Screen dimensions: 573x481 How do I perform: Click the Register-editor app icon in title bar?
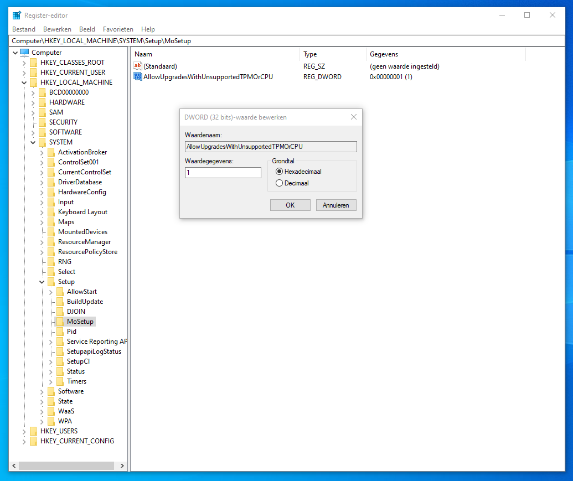point(17,15)
